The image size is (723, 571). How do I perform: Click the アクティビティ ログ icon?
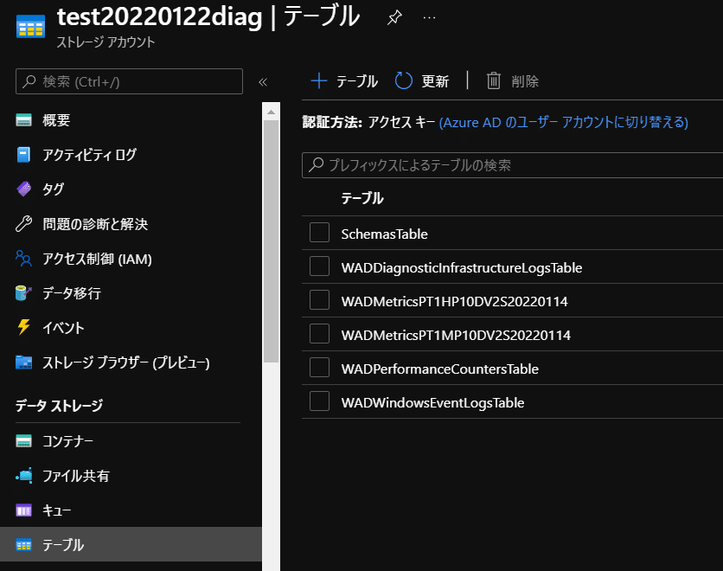[24, 155]
